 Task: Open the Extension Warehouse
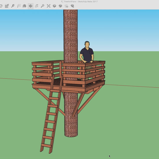(x=60, y=6)
